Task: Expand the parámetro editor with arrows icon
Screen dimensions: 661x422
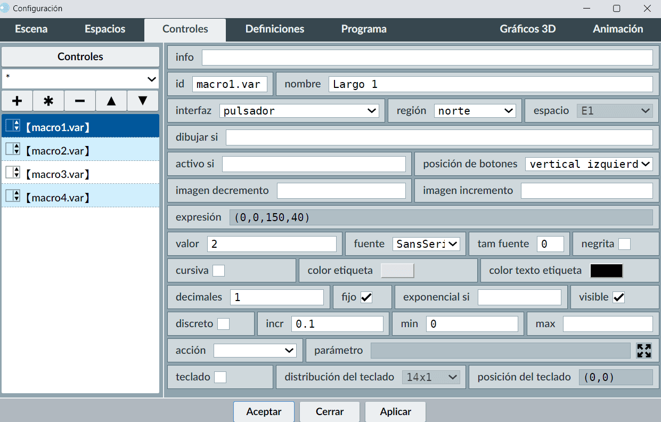Action: 644,351
